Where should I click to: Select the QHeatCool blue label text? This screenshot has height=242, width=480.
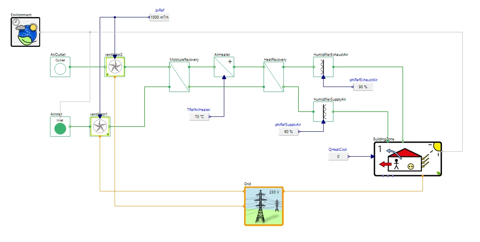(338, 150)
